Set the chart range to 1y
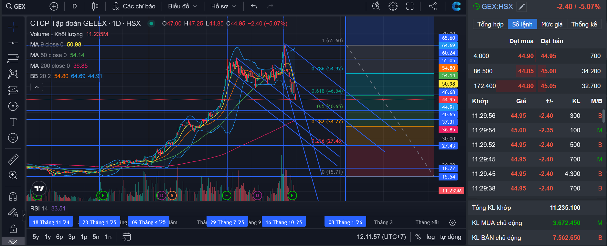This screenshot has height=246, width=607. point(48,237)
